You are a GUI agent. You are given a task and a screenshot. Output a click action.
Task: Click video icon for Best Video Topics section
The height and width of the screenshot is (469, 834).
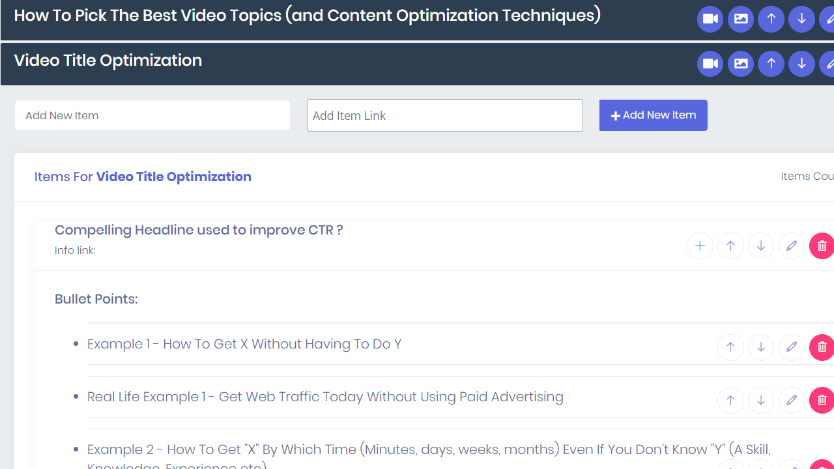(710, 19)
